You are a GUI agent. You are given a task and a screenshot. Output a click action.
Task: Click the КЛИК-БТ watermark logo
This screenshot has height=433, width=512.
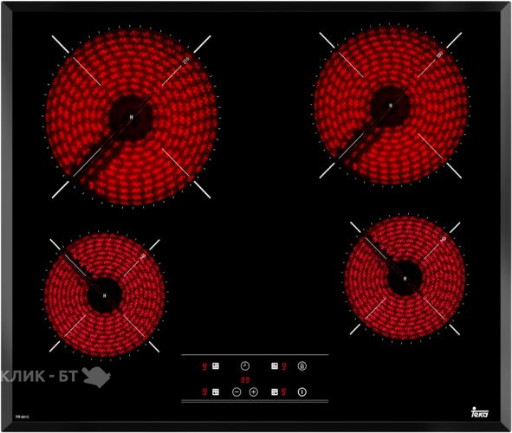[x=55, y=377]
